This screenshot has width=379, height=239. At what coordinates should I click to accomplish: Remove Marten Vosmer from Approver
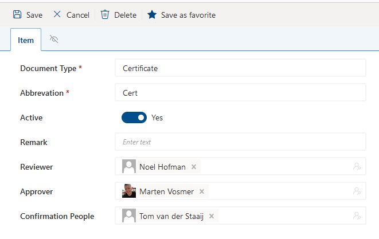point(202,191)
